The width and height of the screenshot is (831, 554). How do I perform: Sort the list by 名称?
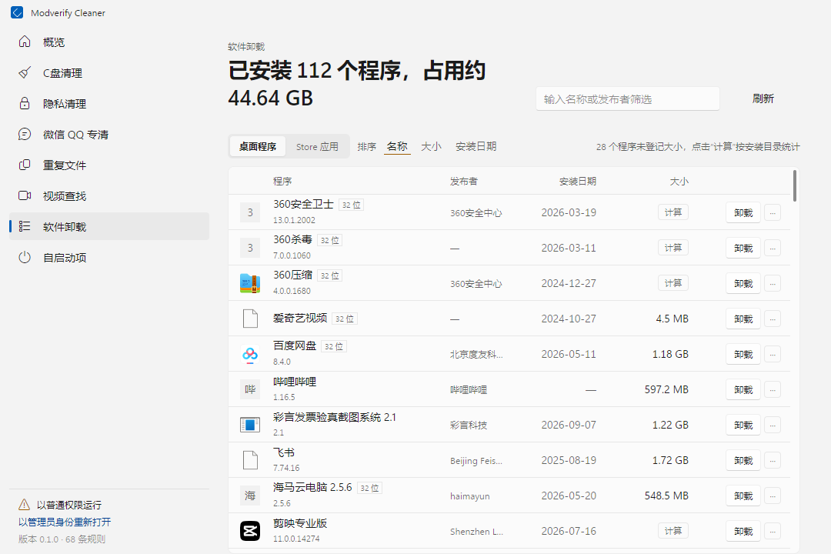click(397, 146)
